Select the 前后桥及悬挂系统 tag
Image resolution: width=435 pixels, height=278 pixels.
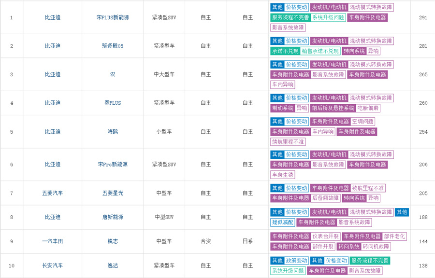pyautogui.click(x=333, y=108)
